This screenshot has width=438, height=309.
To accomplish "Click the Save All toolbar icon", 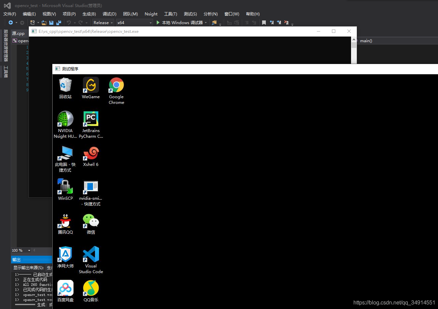I will pyautogui.click(x=59, y=23).
